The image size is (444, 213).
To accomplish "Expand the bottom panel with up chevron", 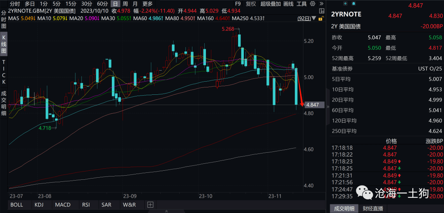I will [166, 211].
